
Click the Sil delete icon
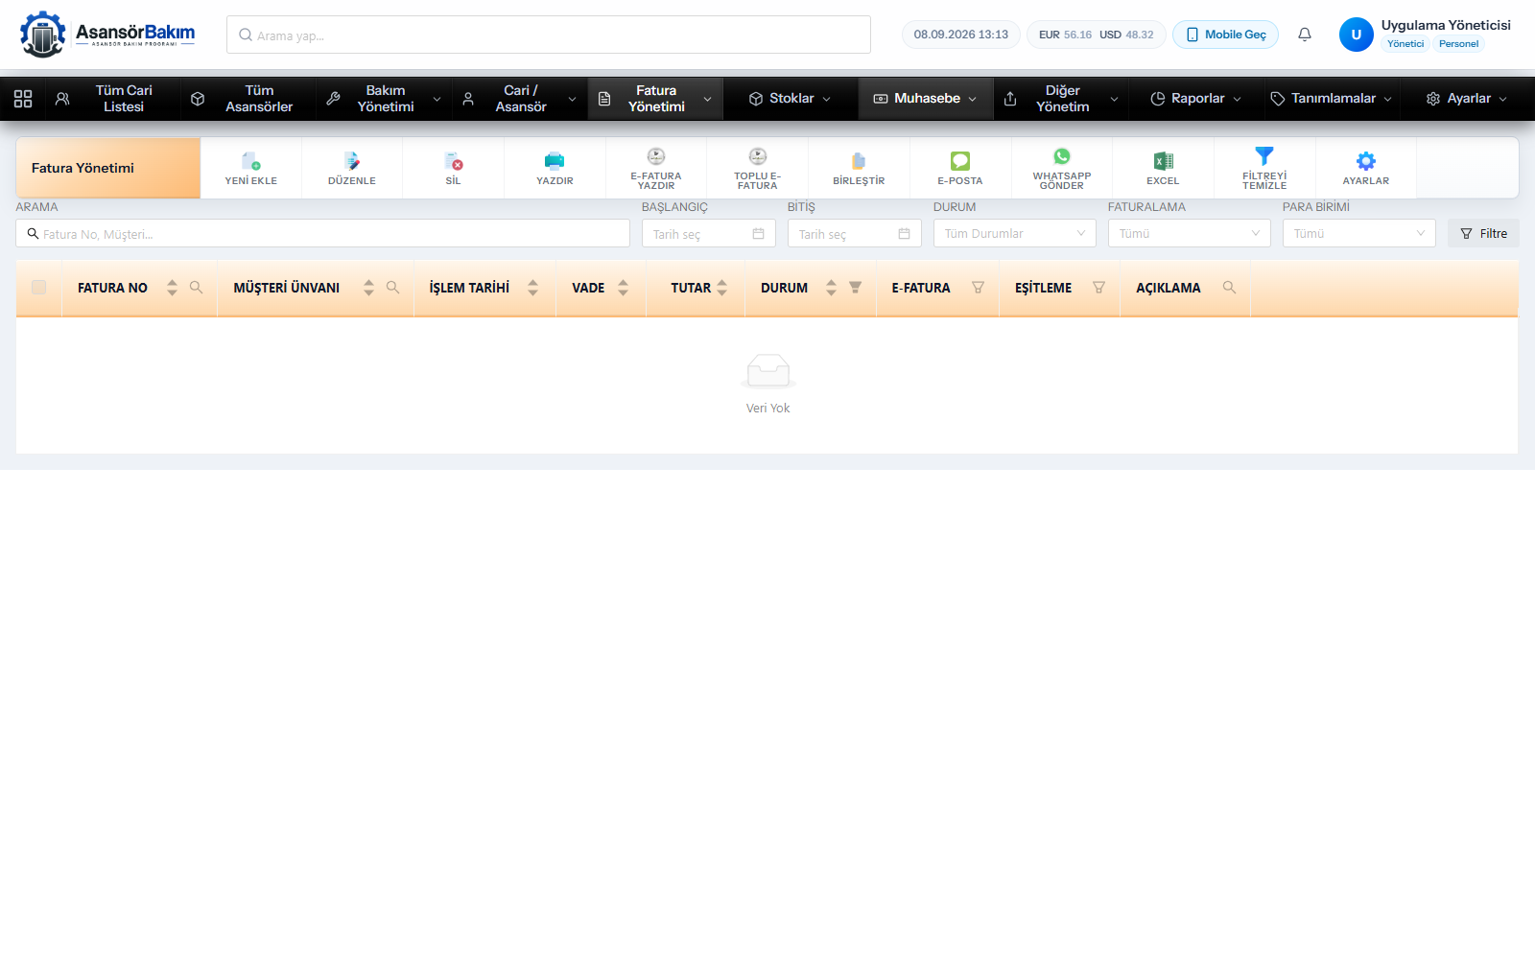pyautogui.click(x=454, y=161)
